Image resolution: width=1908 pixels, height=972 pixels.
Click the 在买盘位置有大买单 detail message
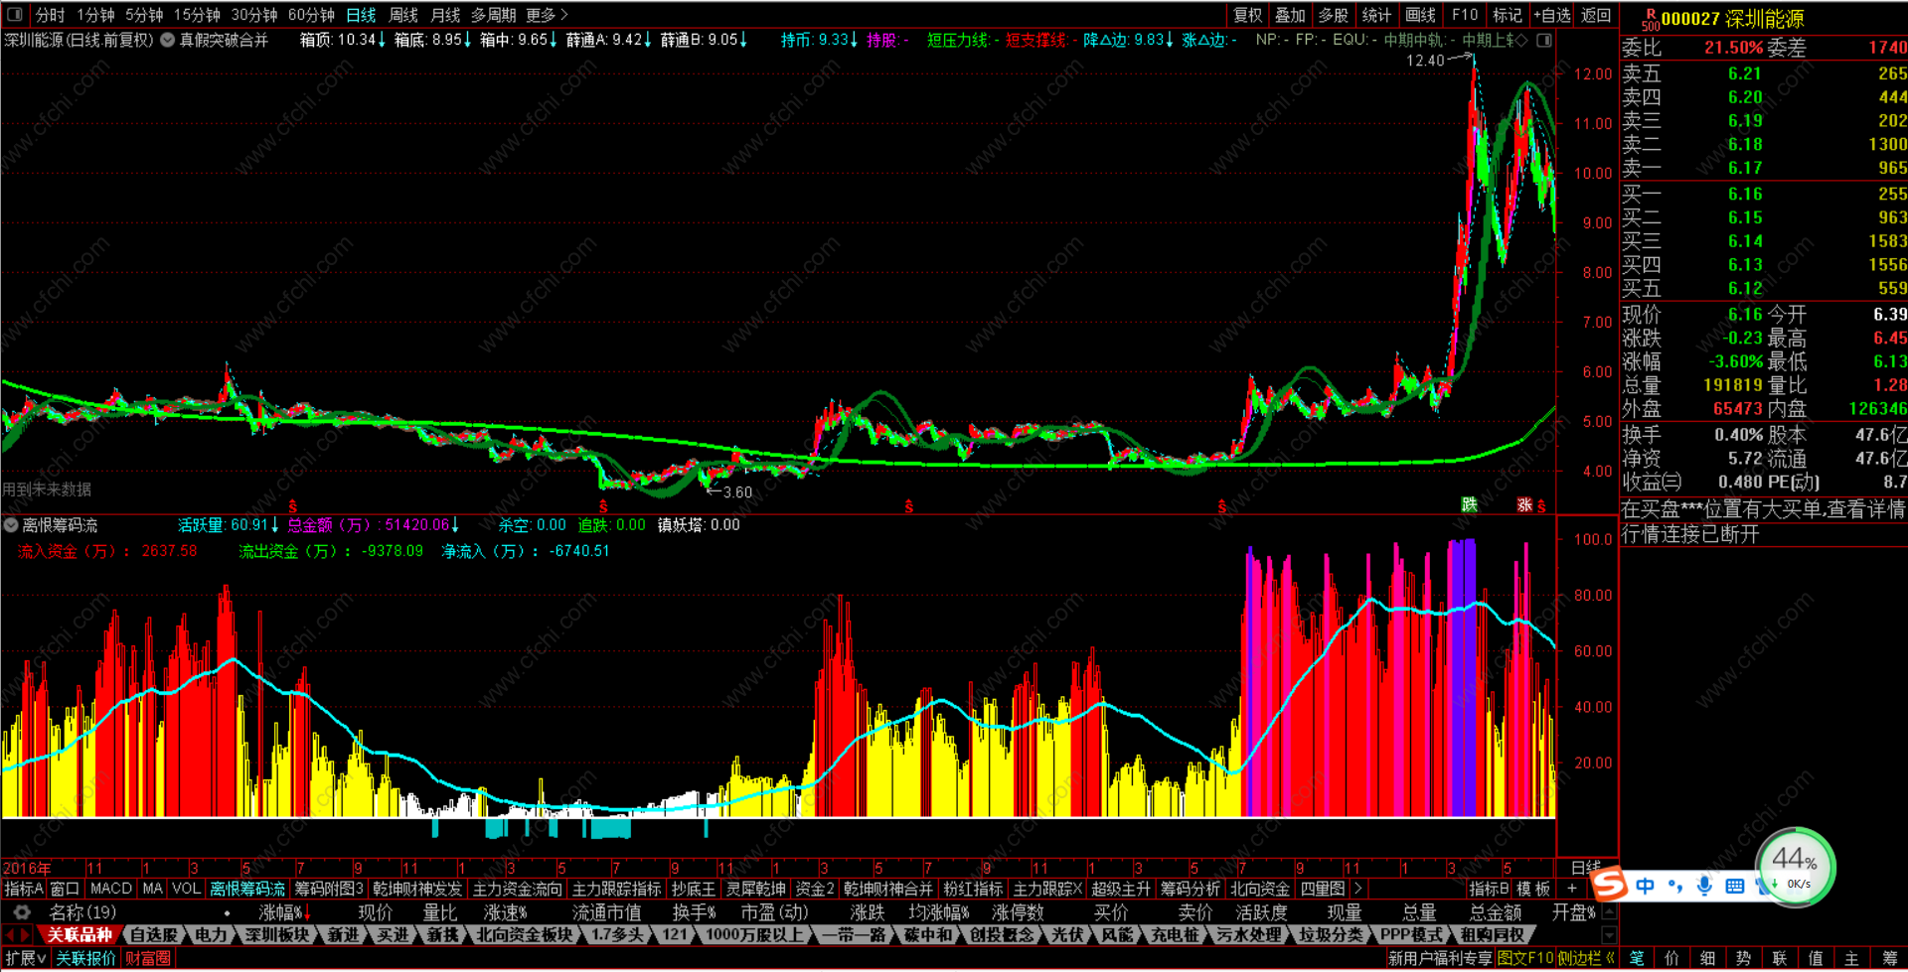tap(1763, 509)
